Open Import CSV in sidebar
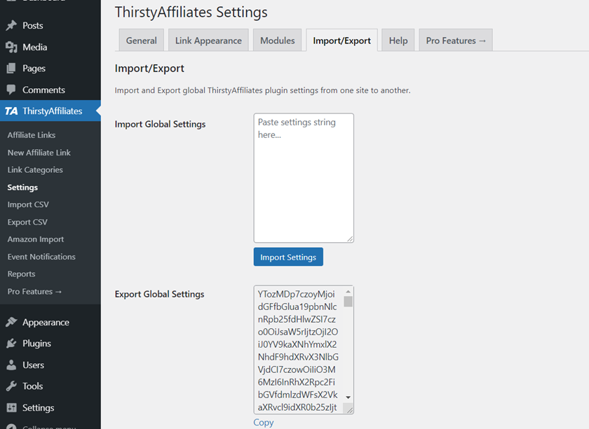The height and width of the screenshot is (429, 589). [x=28, y=204]
